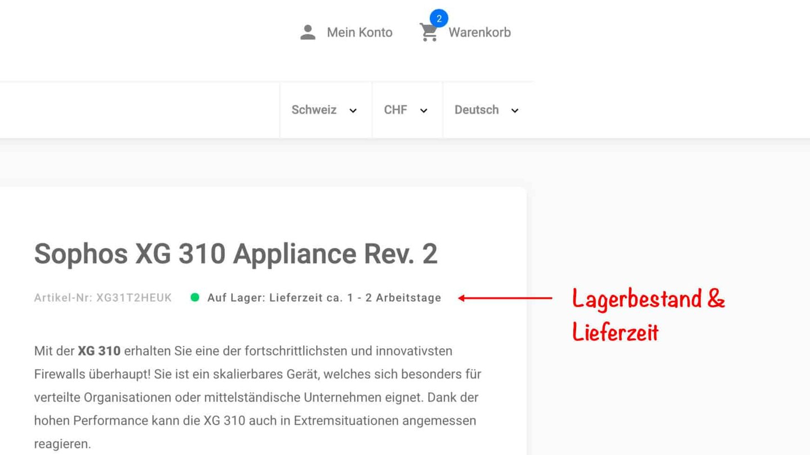Click the chevron next to Deutsch
Screen dimensions: 810x455
coord(514,111)
